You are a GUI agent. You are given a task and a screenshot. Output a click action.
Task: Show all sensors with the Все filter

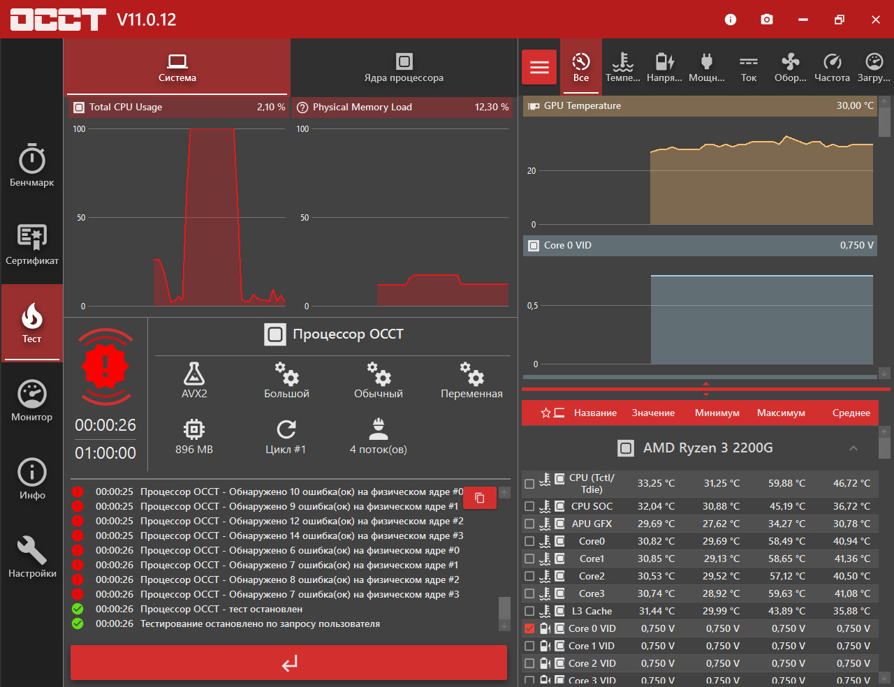[x=581, y=67]
